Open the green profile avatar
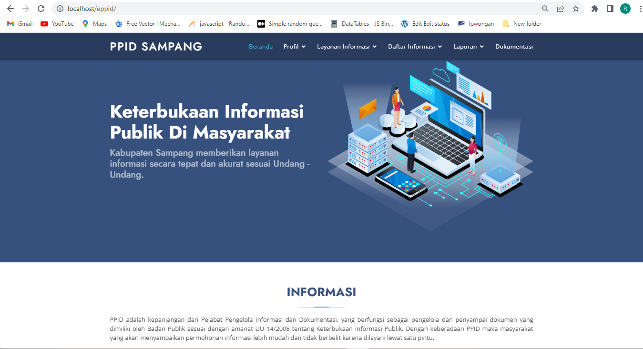This screenshot has width=643, height=349. [625, 9]
